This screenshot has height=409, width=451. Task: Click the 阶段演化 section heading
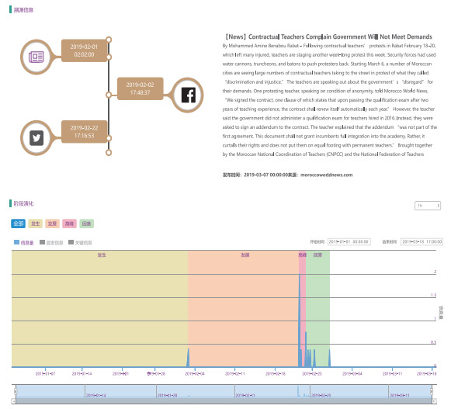point(23,203)
